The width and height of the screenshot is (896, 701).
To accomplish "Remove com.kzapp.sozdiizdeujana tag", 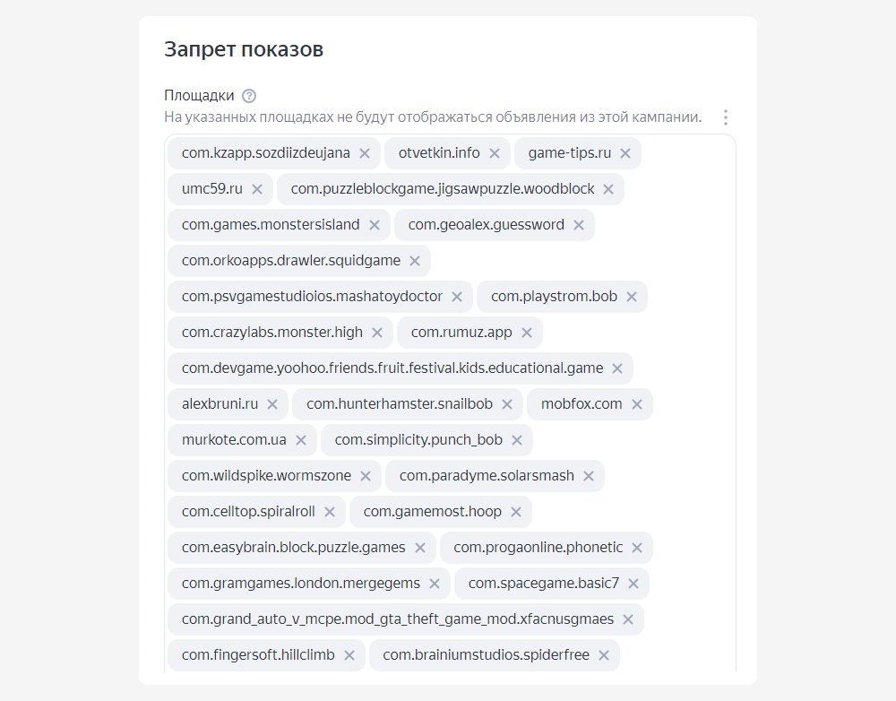I will click(365, 153).
